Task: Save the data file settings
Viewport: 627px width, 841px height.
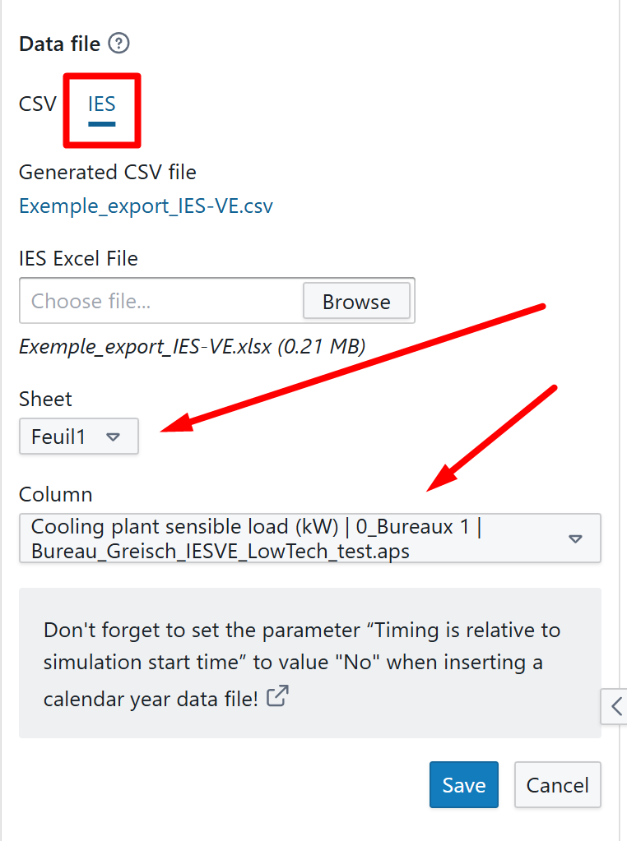Action: [463, 784]
